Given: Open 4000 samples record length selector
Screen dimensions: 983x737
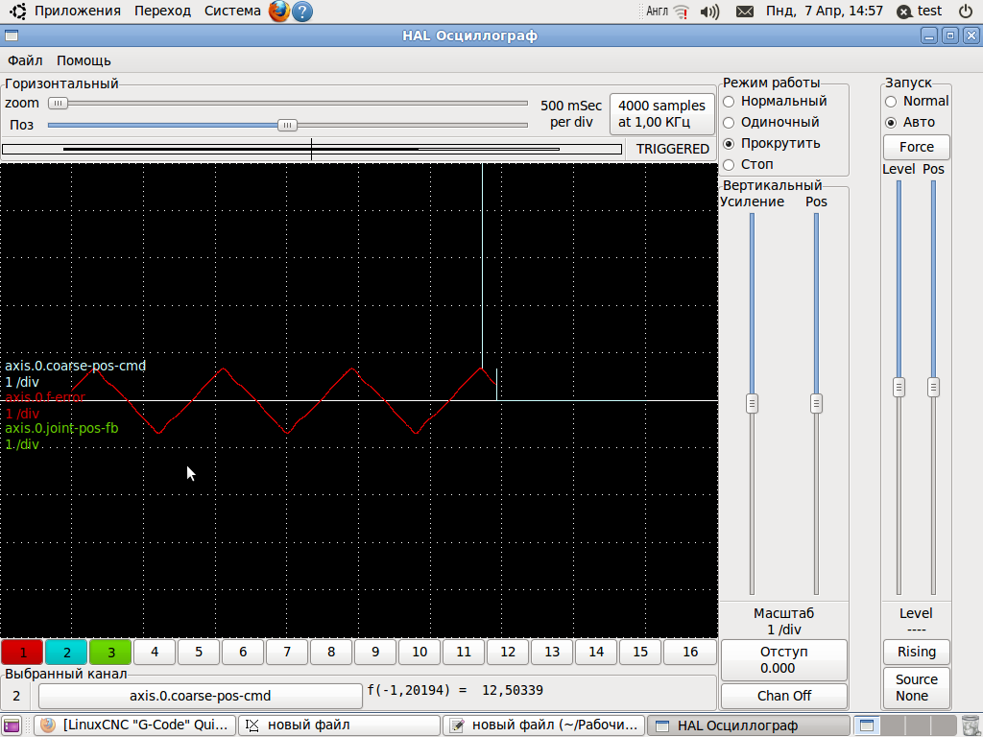Looking at the screenshot, I should point(662,114).
